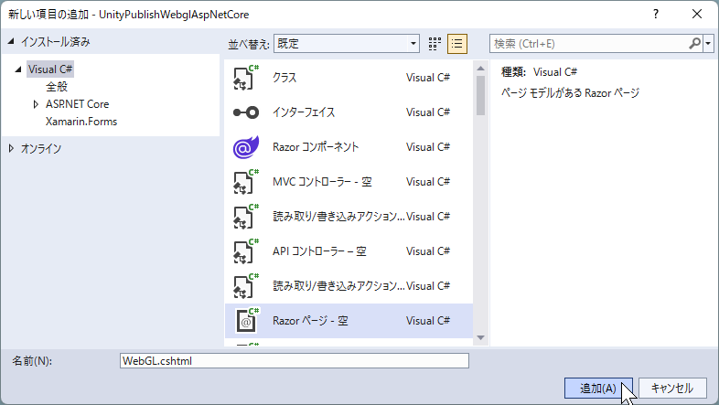
Task: Click the 名前 text field
Action: point(295,361)
